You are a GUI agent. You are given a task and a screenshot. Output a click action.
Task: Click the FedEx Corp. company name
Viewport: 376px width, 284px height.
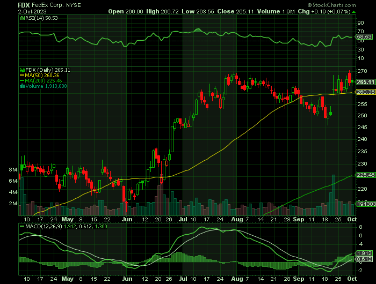click(48, 5)
